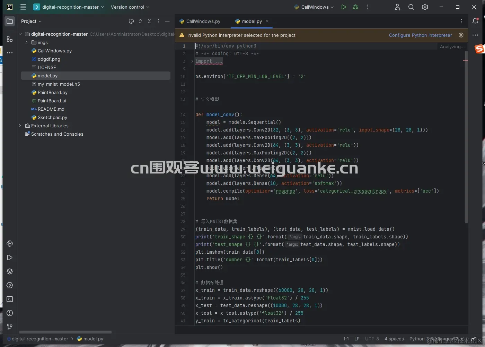Expand External Libraries node
Viewport: 485px width, 347px height.
click(20, 126)
